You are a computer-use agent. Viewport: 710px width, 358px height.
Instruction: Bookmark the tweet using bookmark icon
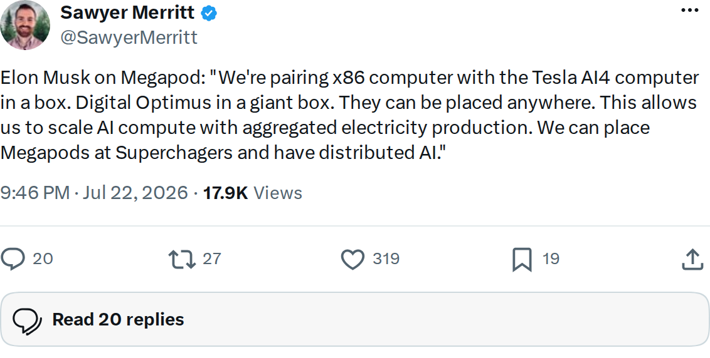[522, 260]
